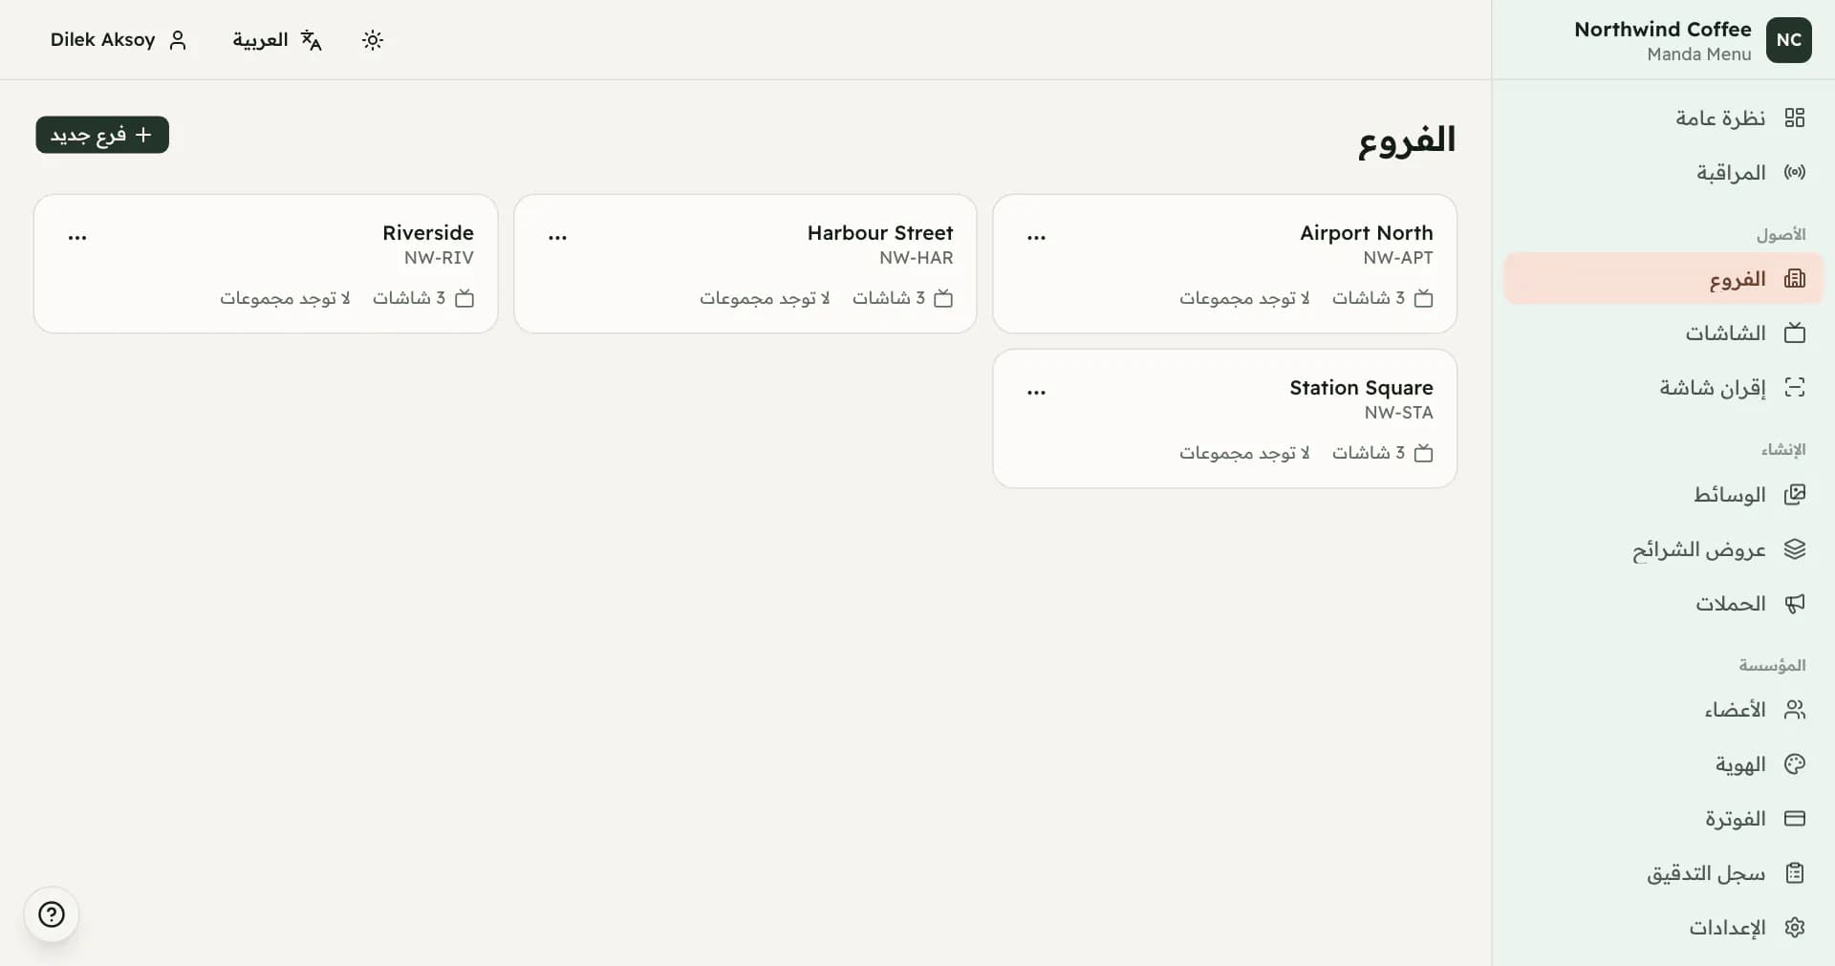The width and height of the screenshot is (1835, 966).
Task: Click لا توجد مجموعات on Station Square card
Action: tap(1244, 453)
